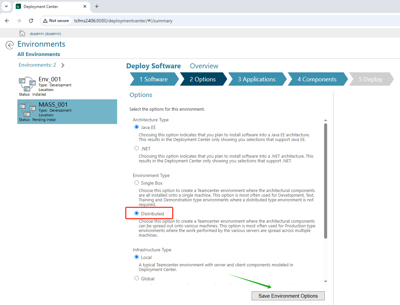The image size is (400, 305).
Task: Go to step 2 Options
Action: click(x=203, y=79)
